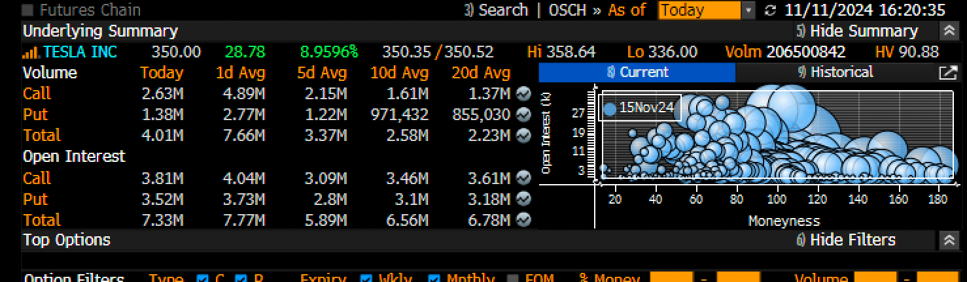Screen dimensions: 967x282
Task: Click the 10d Avg column header
Action: point(400,72)
